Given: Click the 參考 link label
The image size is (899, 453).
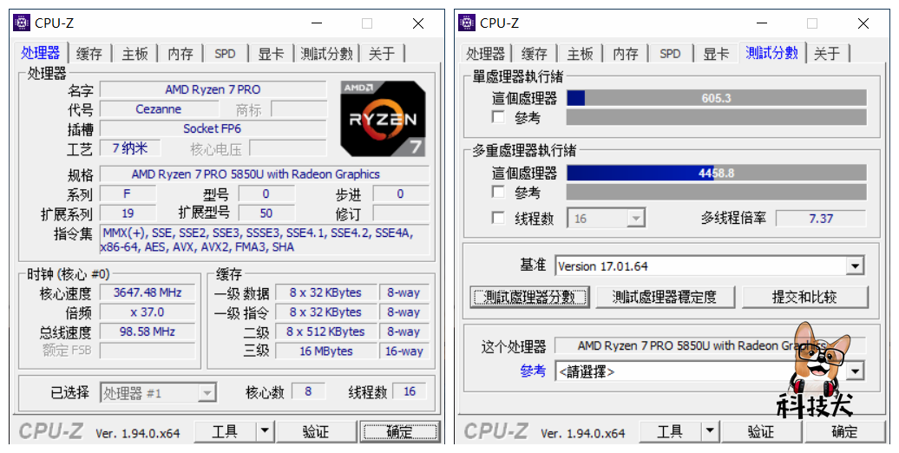Looking at the screenshot, I should (x=533, y=371).
